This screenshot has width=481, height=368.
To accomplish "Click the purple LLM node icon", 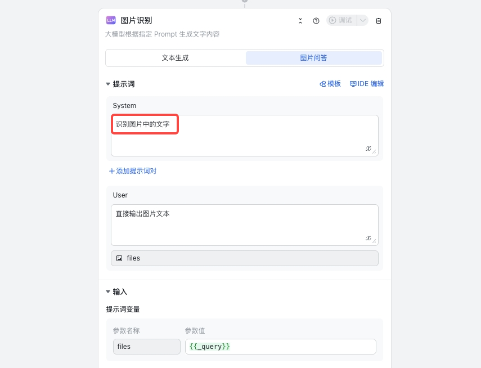I will point(111,20).
